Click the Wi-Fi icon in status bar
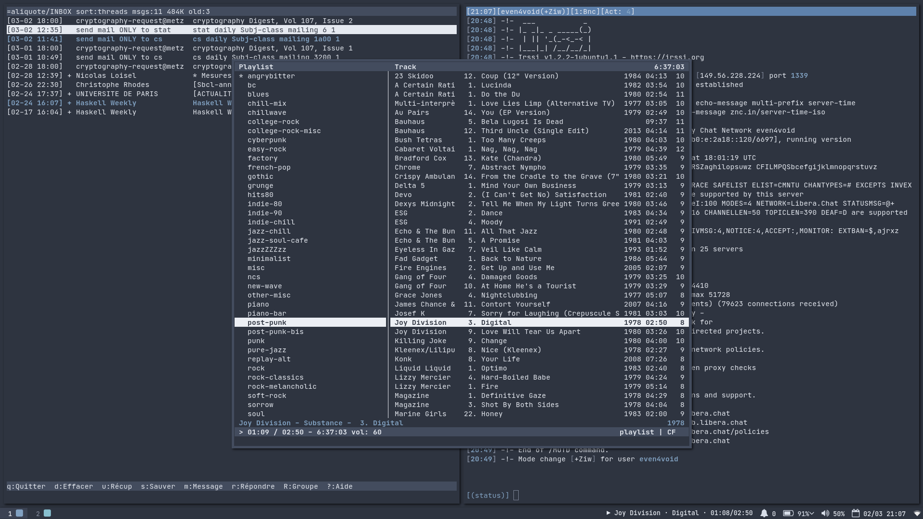Screen dimensions: 923x519 pos(916,513)
